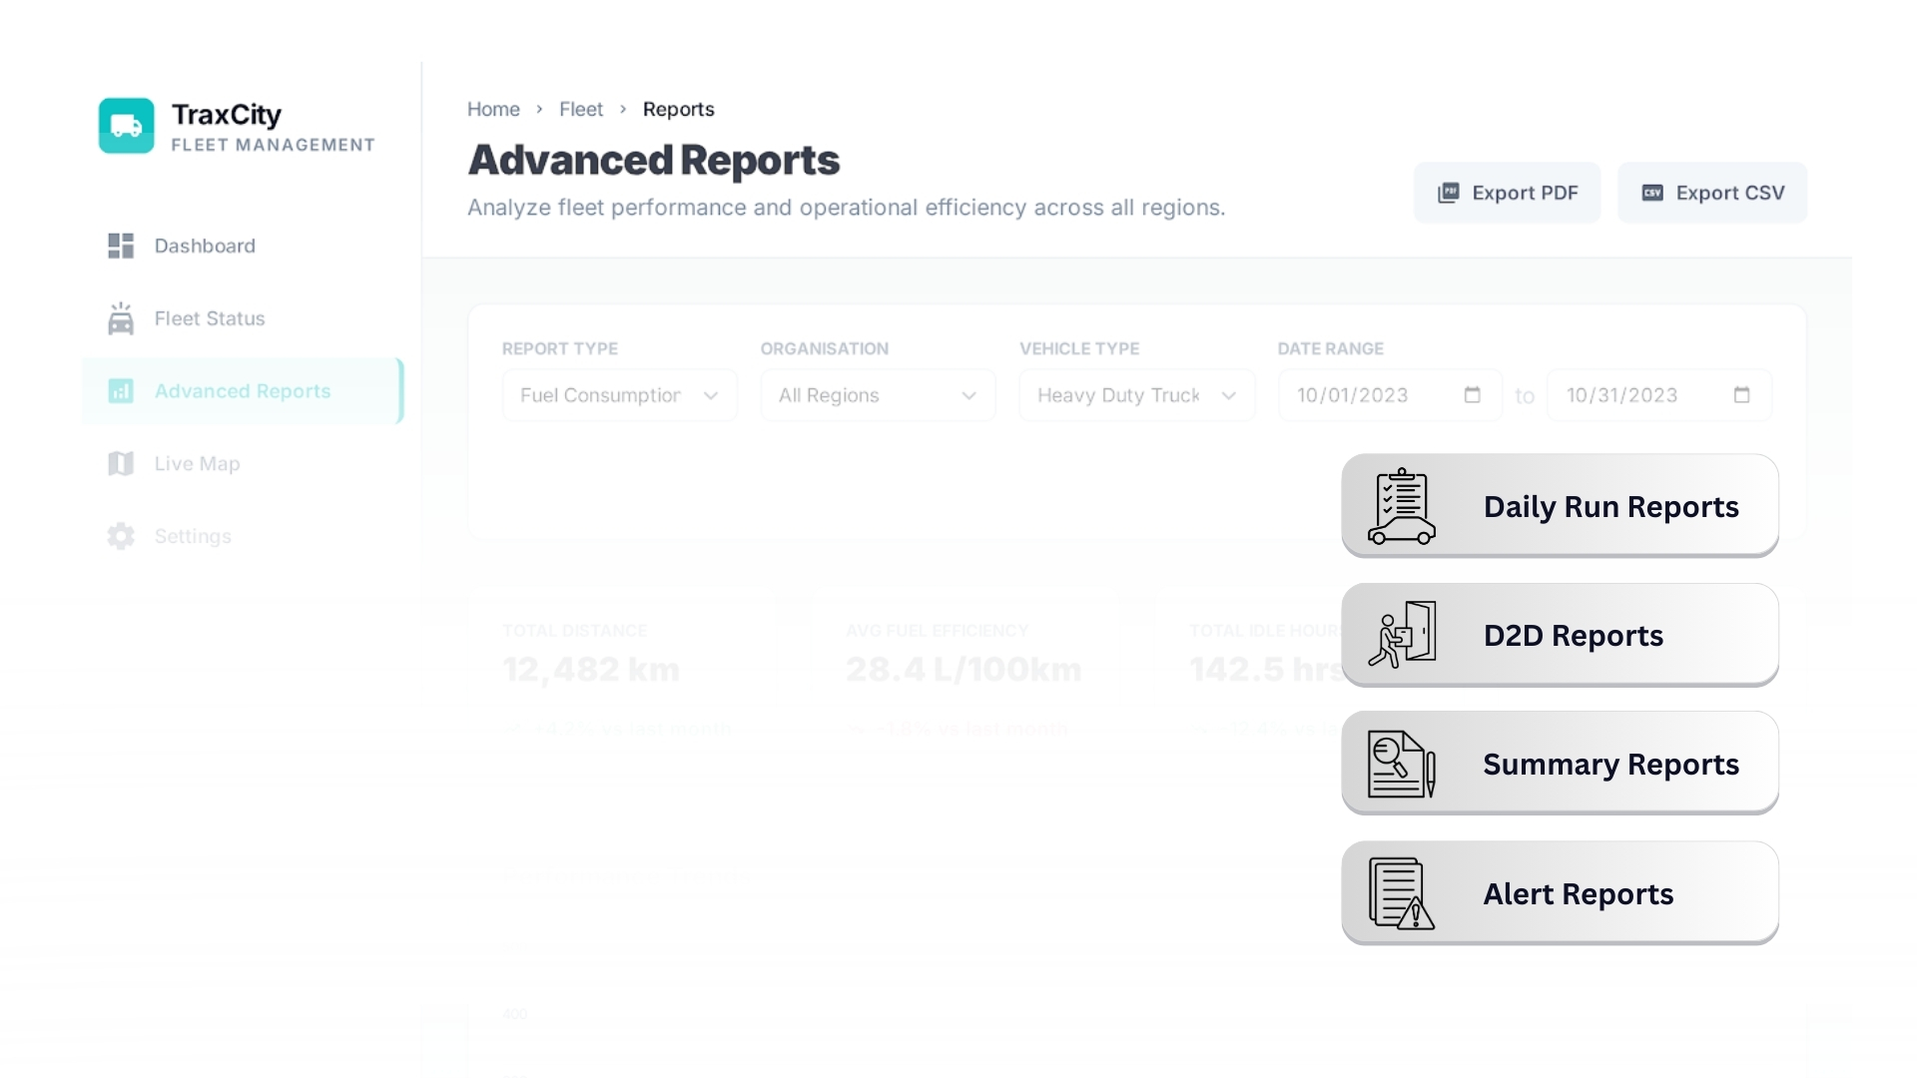The width and height of the screenshot is (1917, 1078).
Task: Export the report as PDF
Action: pyautogui.click(x=1508, y=193)
